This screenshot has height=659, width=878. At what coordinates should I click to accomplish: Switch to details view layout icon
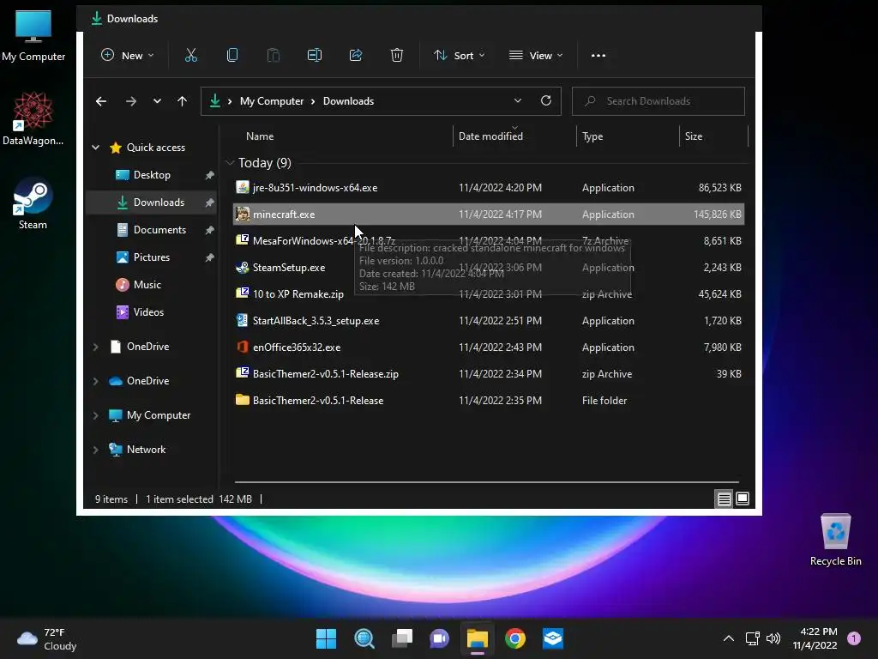coord(724,499)
